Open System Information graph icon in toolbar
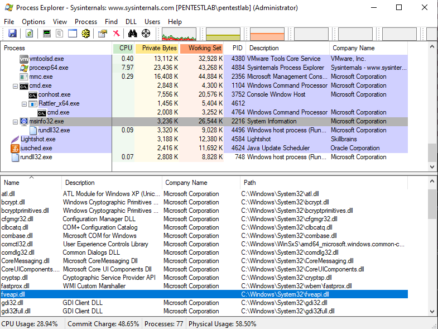Screen dimensions: 438x329 [46, 34]
